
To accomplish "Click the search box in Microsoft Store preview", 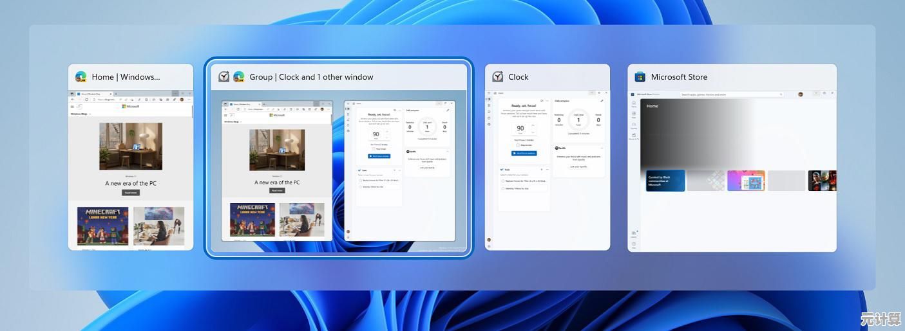I will [732, 94].
